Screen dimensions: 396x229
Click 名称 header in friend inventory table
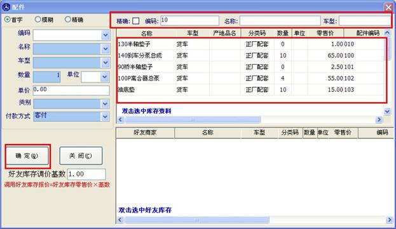tap(208, 133)
